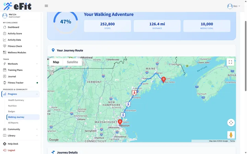Click the Street View pegman icon

231,135
